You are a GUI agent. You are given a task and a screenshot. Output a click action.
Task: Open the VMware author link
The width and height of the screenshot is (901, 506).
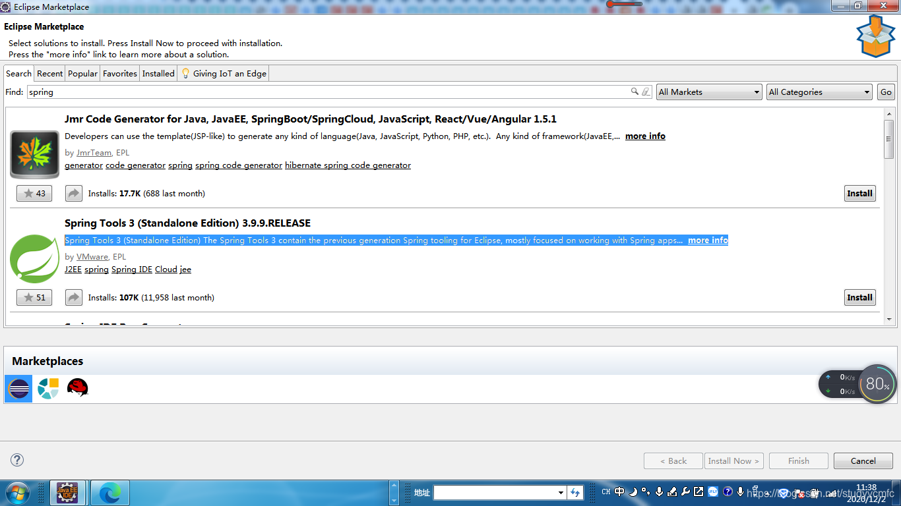[x=92, y=257]
